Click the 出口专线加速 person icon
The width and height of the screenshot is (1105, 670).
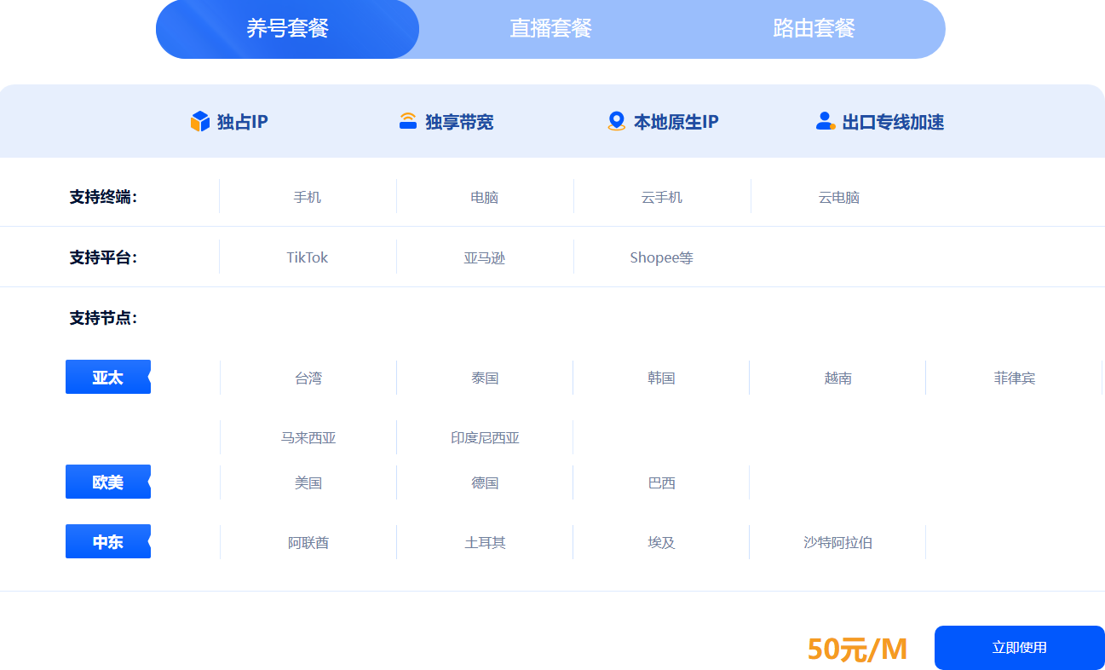(825, 122)
